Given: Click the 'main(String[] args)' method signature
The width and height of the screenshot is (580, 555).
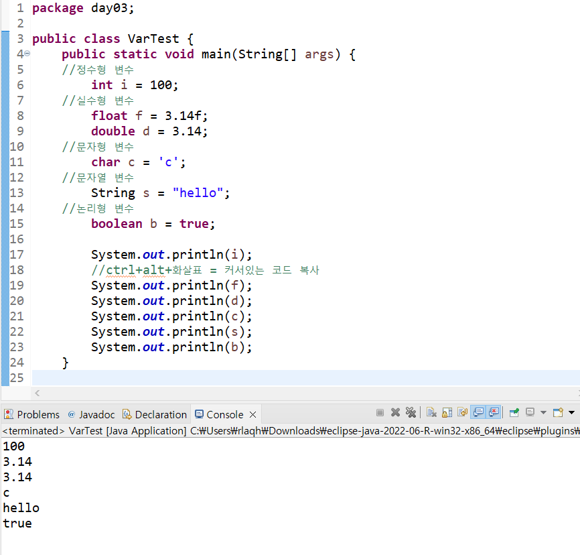Looking at the screenshot, I should point(271,54).
